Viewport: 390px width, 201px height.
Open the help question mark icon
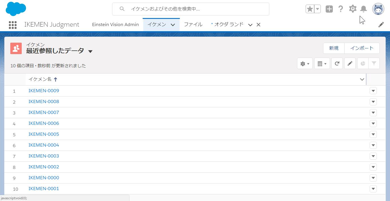point(341,9)
